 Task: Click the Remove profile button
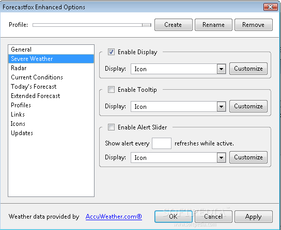click(254, 25)
